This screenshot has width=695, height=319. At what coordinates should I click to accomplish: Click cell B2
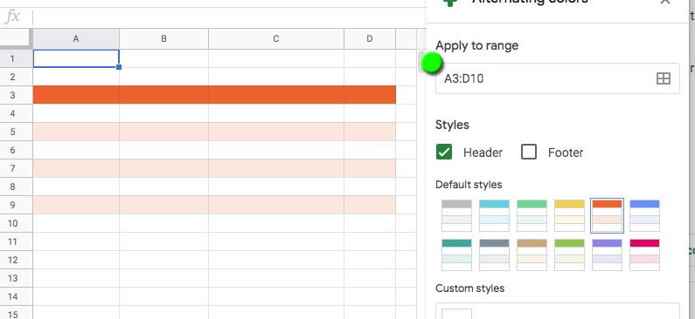pyautogui.click(x=164, y=77)
